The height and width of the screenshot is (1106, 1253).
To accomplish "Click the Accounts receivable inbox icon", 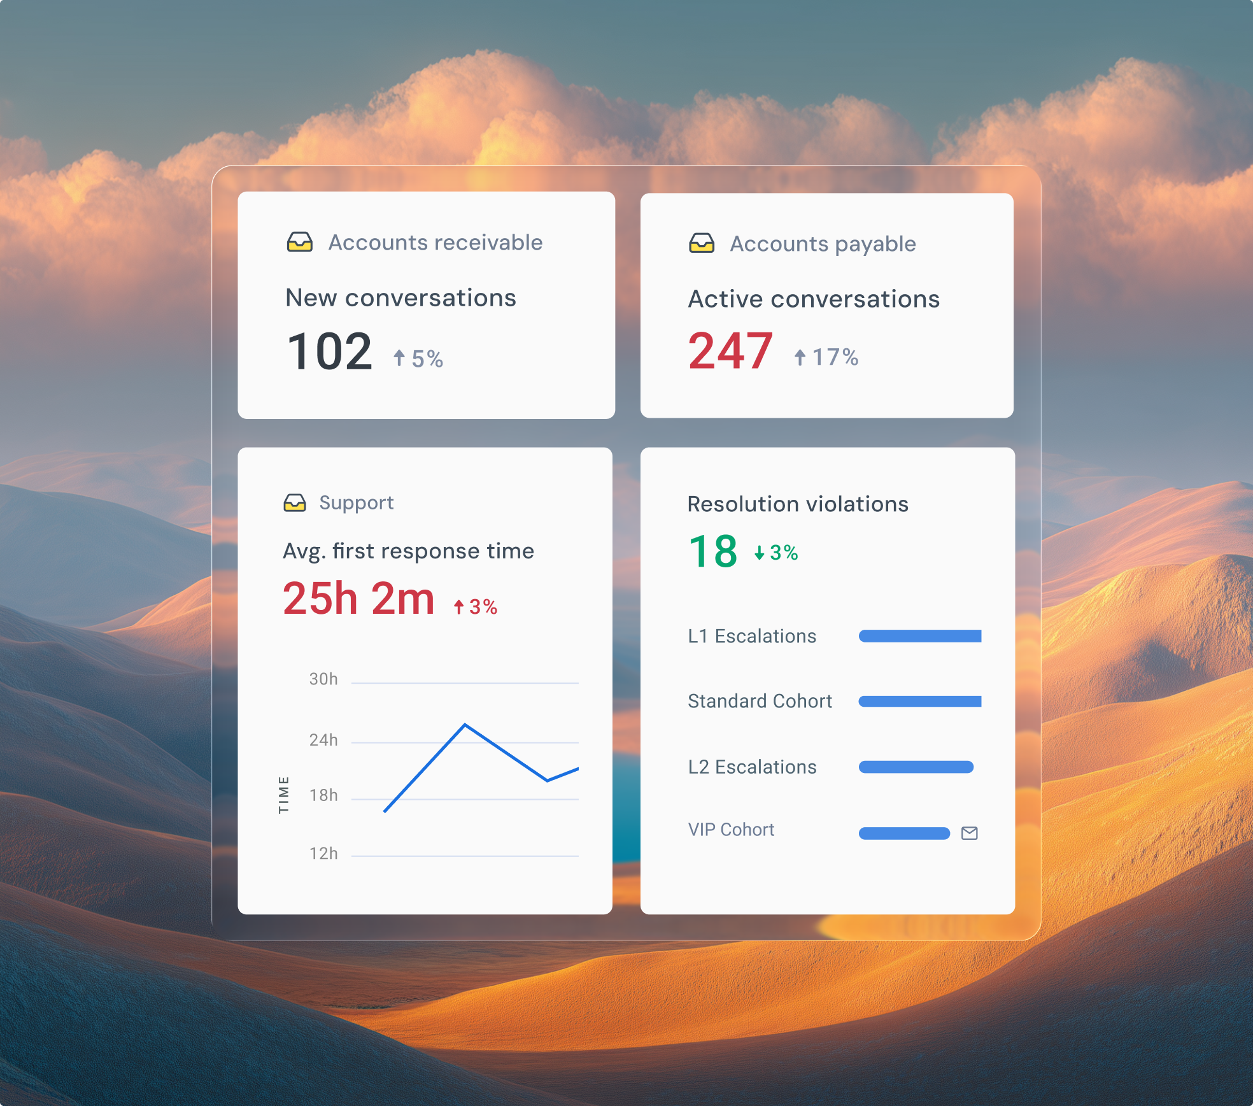I will coord(299,243).
